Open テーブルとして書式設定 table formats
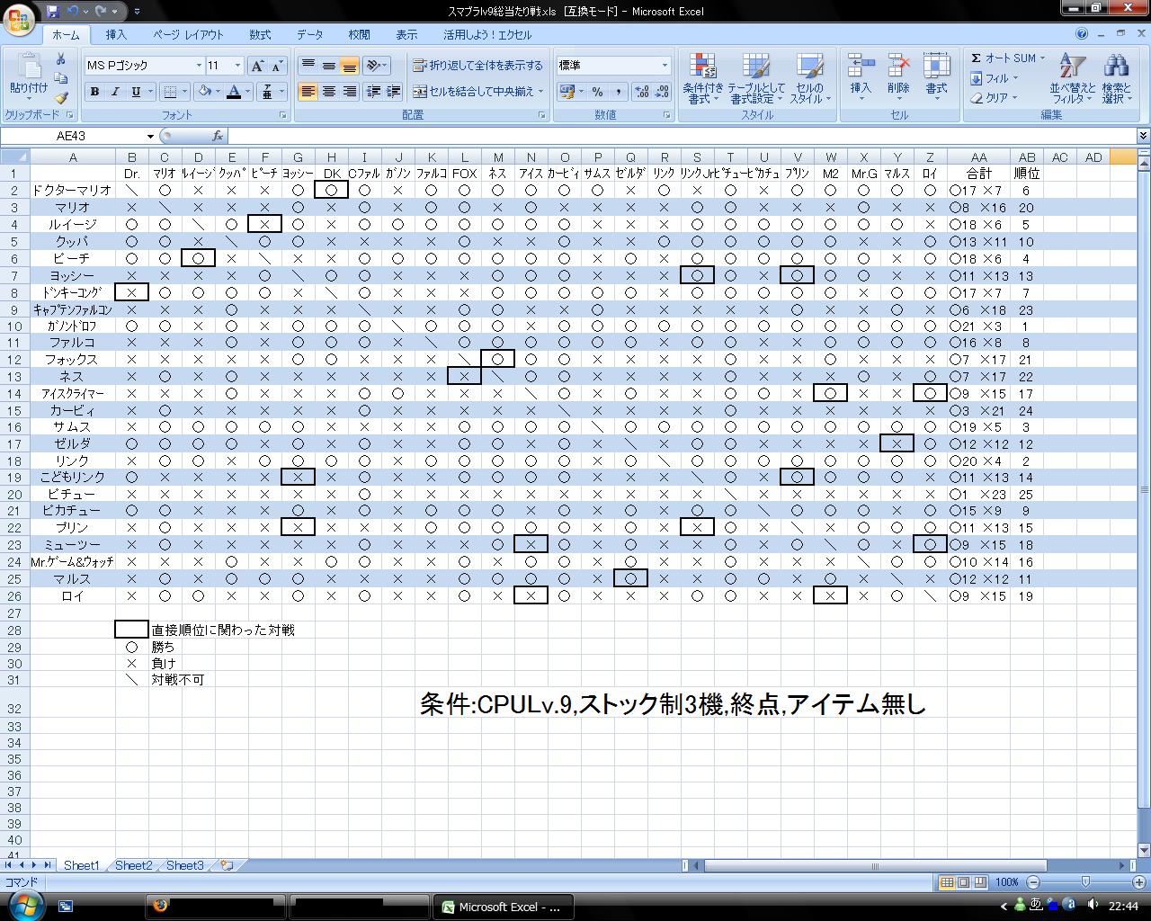The height and width of the screenshot is (921, 1151). [755, 78]
